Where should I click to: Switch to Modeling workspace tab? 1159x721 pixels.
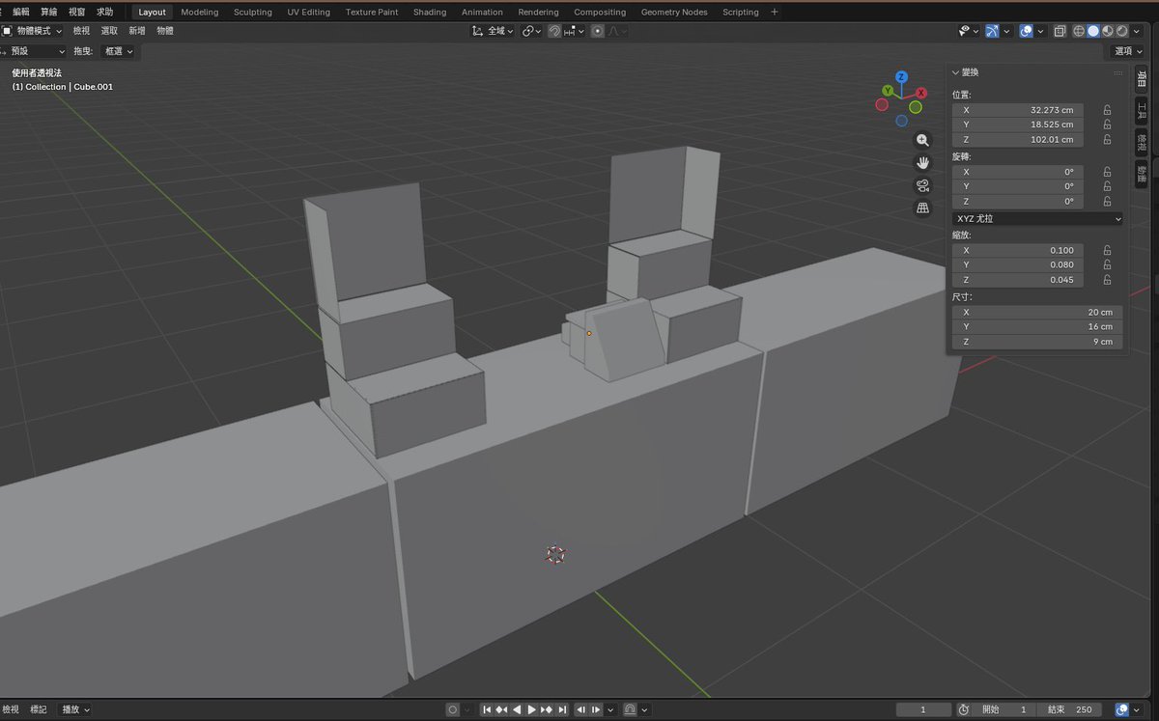pos(200,12)
